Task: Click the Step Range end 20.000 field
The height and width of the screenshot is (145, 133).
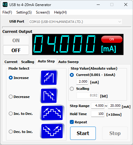Action: click(115, 106)
